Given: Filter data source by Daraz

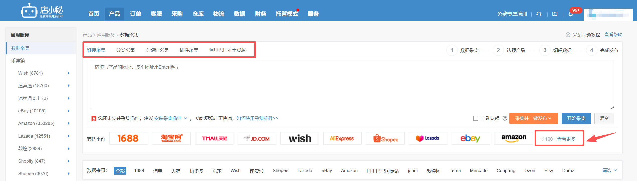Looking at the screenshot, I should 568,171.
